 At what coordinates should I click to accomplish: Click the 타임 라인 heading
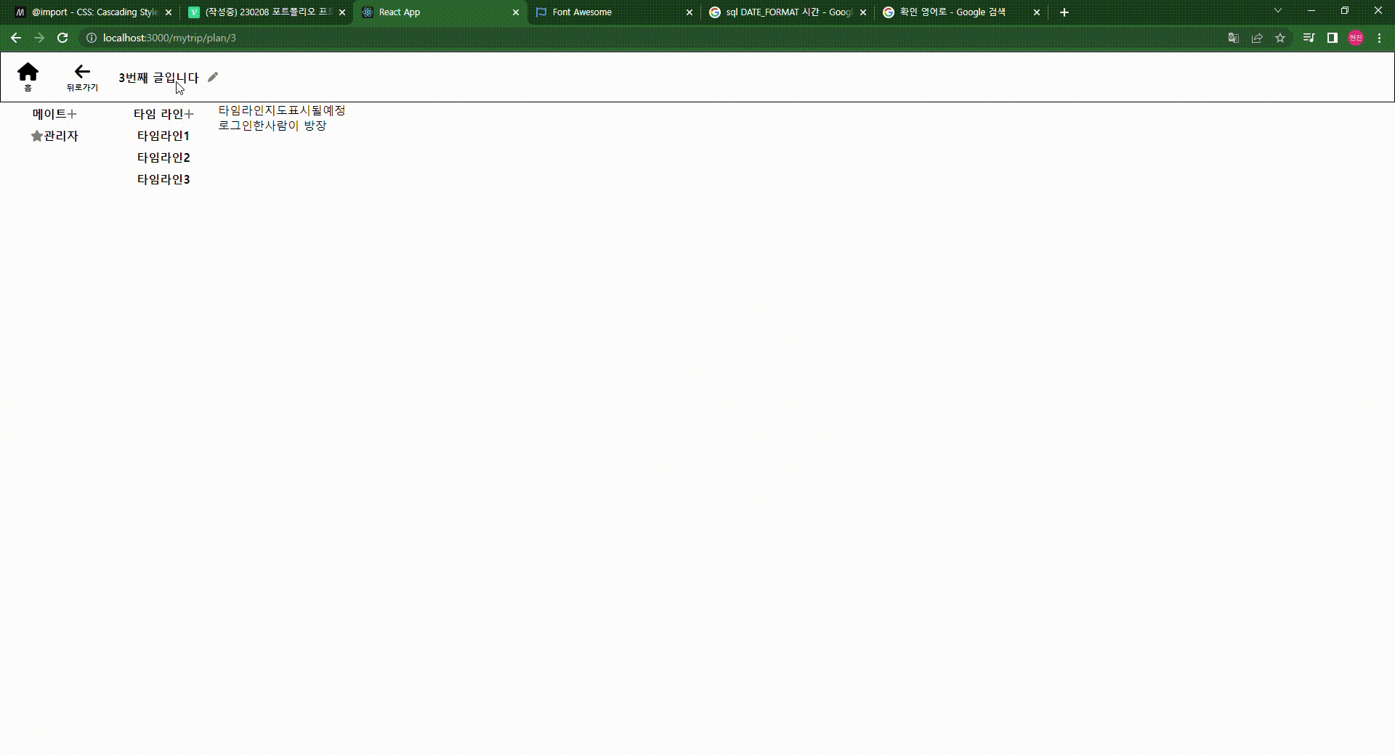coord(158,114)
